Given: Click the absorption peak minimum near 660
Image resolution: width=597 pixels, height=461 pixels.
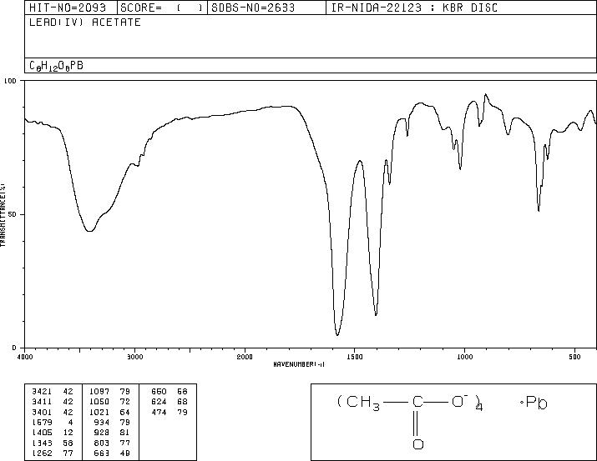Looking at the screenshot, I should click(x=539, y=210).
